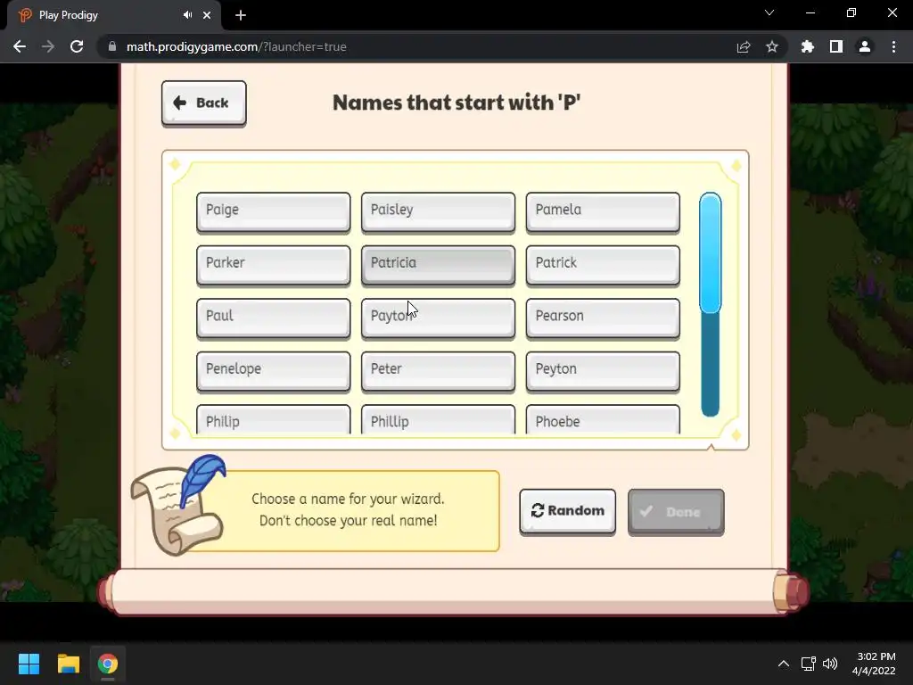Show hidden system tray icons

tap(784, 664)
